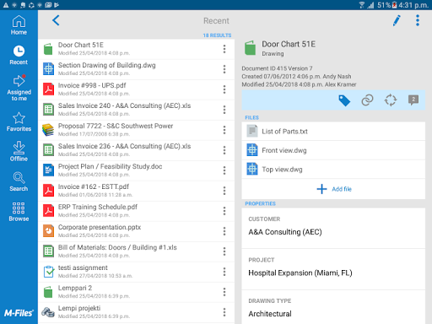The image size is (432, 324).
Task: Select Section Drawing of Building.dwg
Action: pyautogui.click(x=136, y=69)
